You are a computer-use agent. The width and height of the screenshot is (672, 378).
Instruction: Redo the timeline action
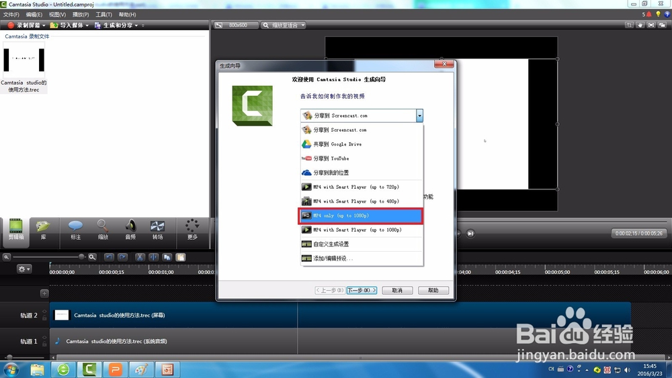point(122,257)
